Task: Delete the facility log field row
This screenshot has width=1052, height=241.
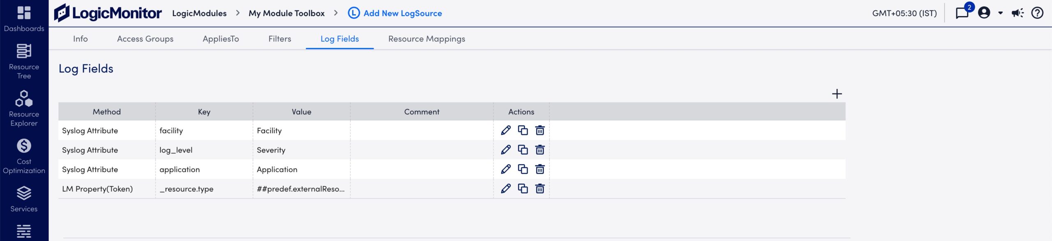Action: pos(540,130)
